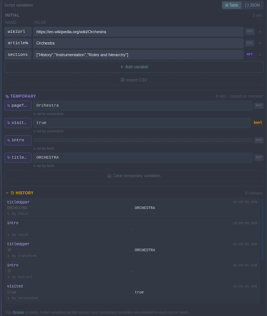This screenshot has width=267, height=316.
Task: Click the temp icon on the intro chip
Action: [x=9, y=140]
